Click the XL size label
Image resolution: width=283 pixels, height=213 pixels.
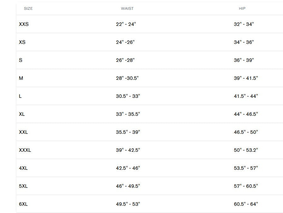[22, 114]
